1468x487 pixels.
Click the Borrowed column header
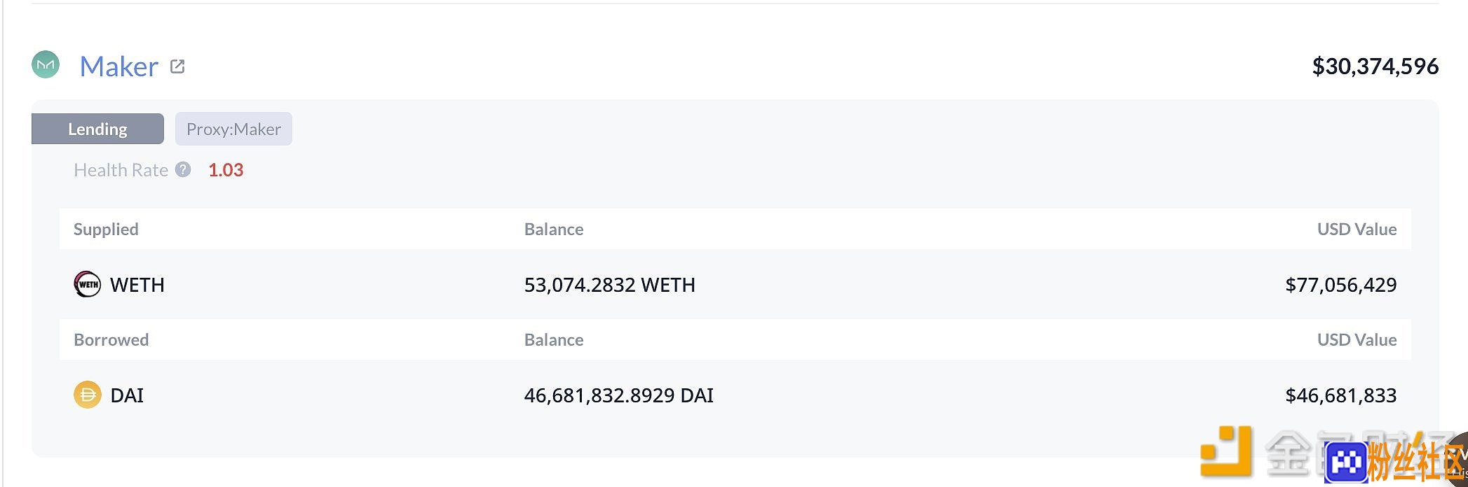(x=111, y=339)
